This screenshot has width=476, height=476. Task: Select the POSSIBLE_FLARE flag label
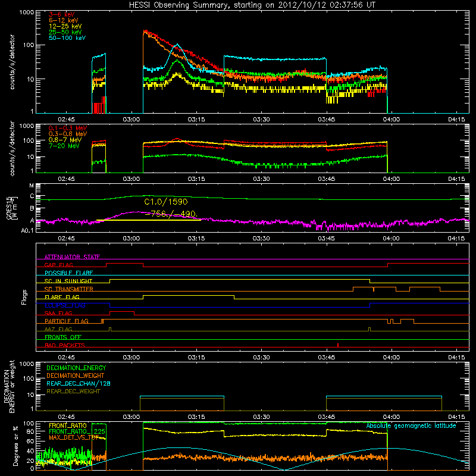68,273
